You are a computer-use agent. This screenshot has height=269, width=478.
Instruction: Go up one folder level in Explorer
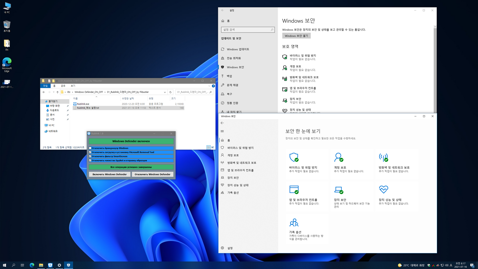point(57,92)
